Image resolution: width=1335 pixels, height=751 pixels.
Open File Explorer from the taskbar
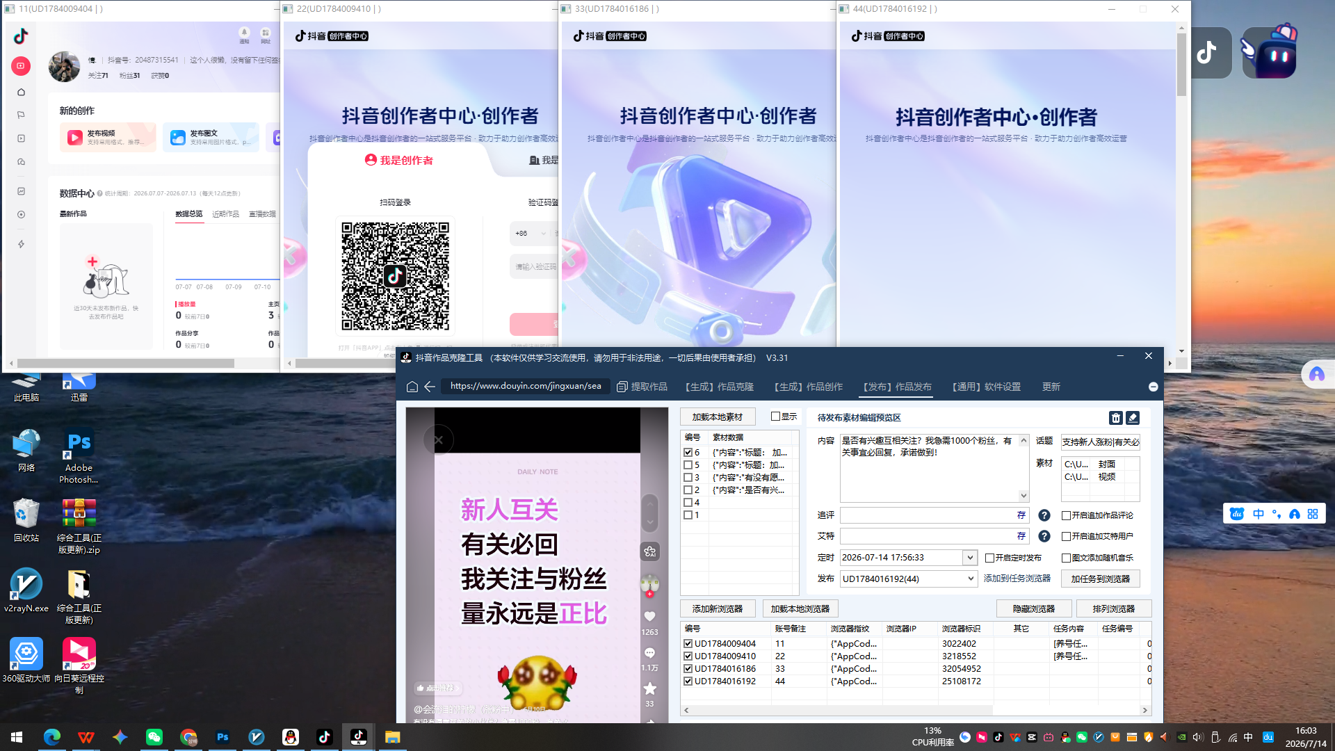393,737
